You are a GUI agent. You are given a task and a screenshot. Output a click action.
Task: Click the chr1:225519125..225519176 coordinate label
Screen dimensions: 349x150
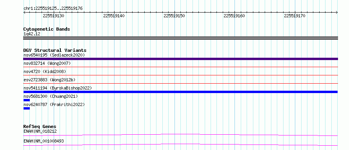[53, 9]
